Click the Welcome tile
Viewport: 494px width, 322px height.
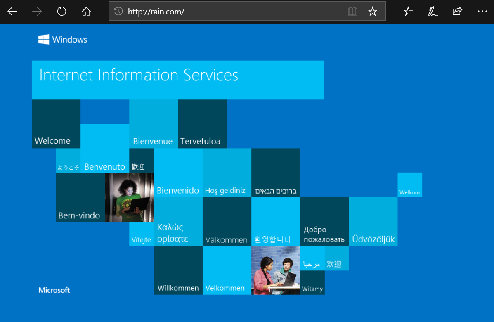pos(56,124)
